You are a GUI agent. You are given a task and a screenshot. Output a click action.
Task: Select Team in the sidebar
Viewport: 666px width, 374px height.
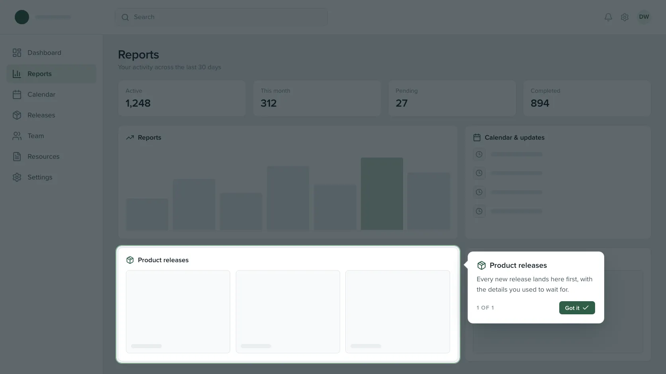pyautogui.click(x=51, y=136)
